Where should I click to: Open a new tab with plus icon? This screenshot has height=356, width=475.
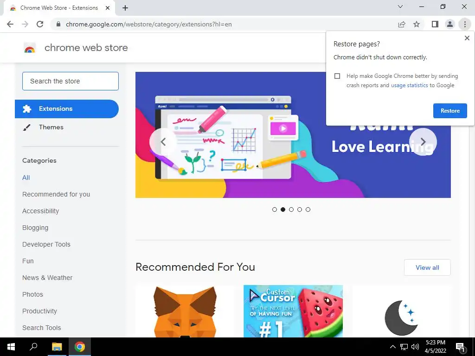click(125, 8)
